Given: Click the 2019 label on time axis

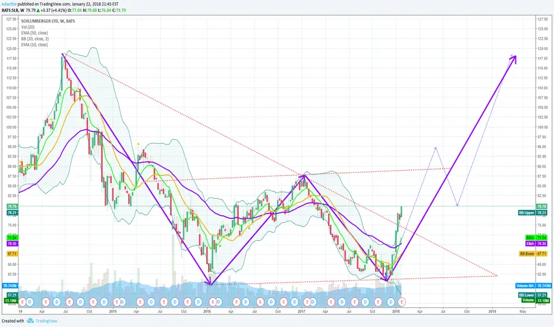Looking at the screenshot, I should tap(492, 312).
